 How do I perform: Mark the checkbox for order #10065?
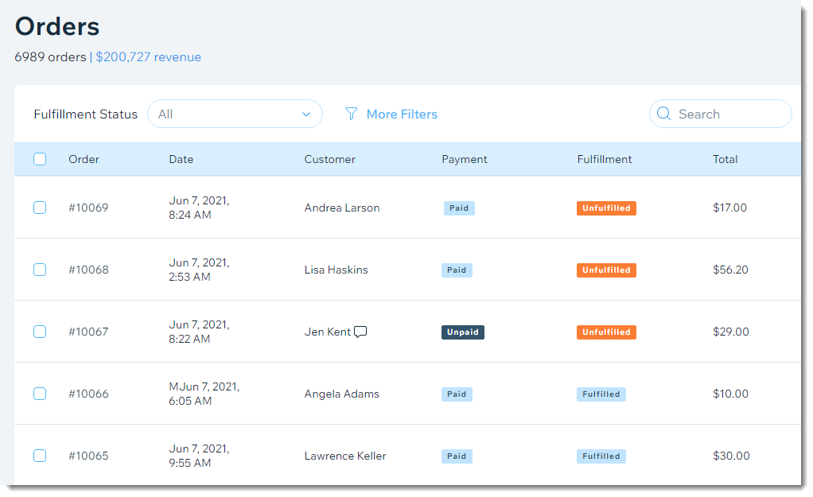tap(40, 456)
